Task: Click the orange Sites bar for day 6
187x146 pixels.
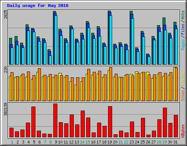Action: click(39, 85)
